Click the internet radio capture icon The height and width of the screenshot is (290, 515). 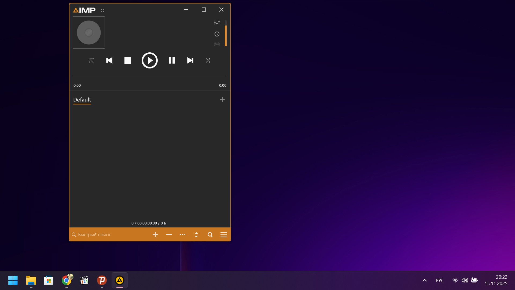point(217,44)
